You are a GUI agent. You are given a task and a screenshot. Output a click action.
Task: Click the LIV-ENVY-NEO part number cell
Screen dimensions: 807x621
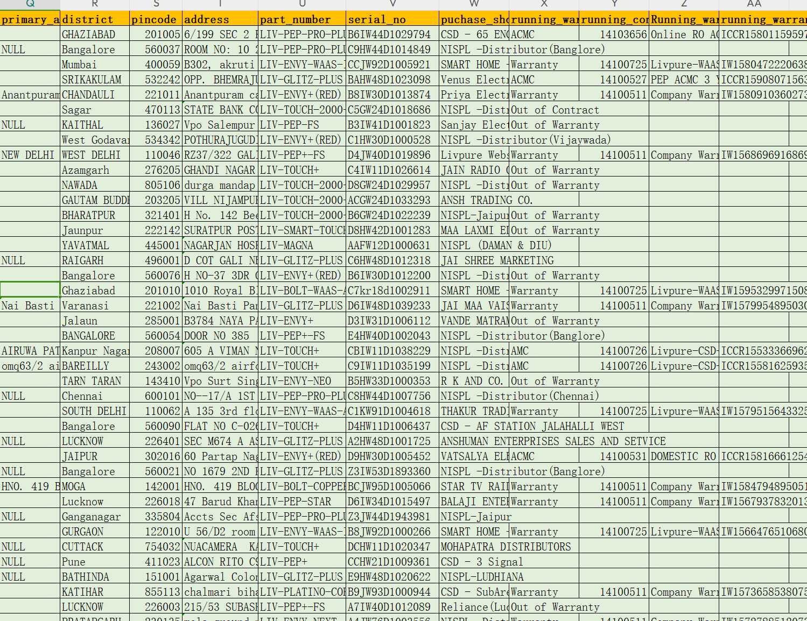tap(302, 381)
